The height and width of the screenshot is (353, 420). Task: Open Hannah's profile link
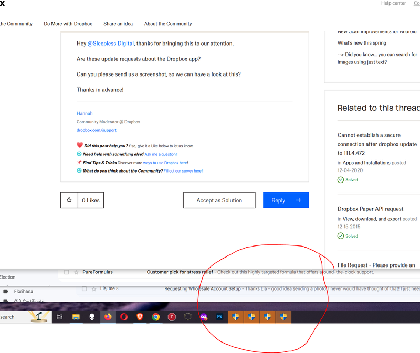tap(85, 113)
